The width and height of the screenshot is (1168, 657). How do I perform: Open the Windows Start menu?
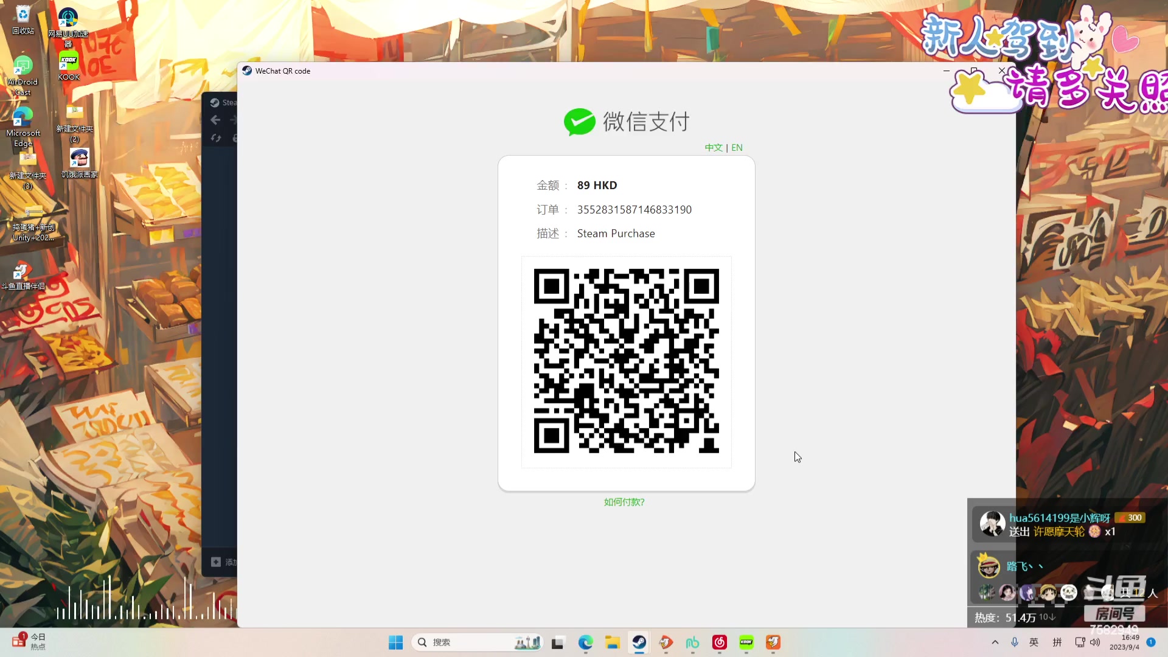pyautogui.click(x=395, y=642)
